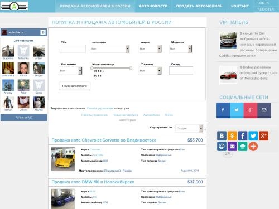Share via small red Google Plus icon

tap(263, 136)
